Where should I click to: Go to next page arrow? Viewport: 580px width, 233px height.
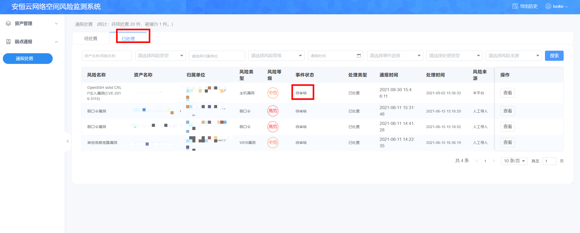[x=494, y=161]
